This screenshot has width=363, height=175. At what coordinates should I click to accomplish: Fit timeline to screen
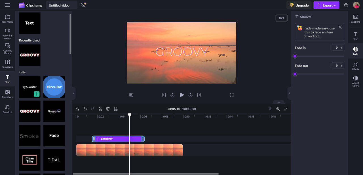pyautogui.click(x=286, y=109)
